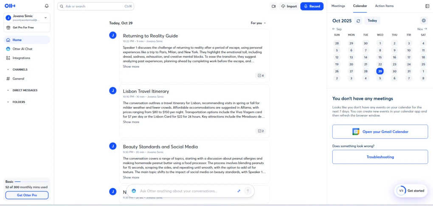The height and width of the screenshot is (206, 433).
Task: Switch to the Meetings tab
Action: [338, 6]
